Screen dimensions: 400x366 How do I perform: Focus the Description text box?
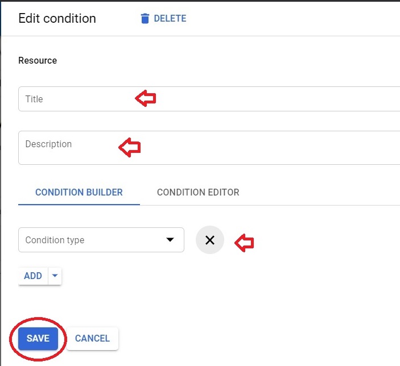pyautogui.click(x=209, y=148)
